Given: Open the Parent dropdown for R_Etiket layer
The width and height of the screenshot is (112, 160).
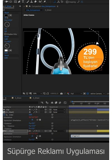Looking at the screenshot, I should pos(59,112).
